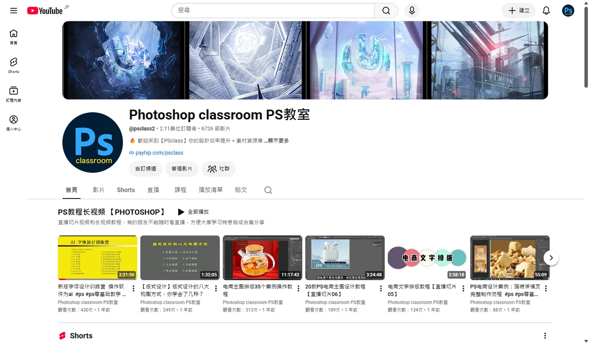Click the 自訂頻道 button
This screenshot has width=589, height=344.
tap(146, 169)
